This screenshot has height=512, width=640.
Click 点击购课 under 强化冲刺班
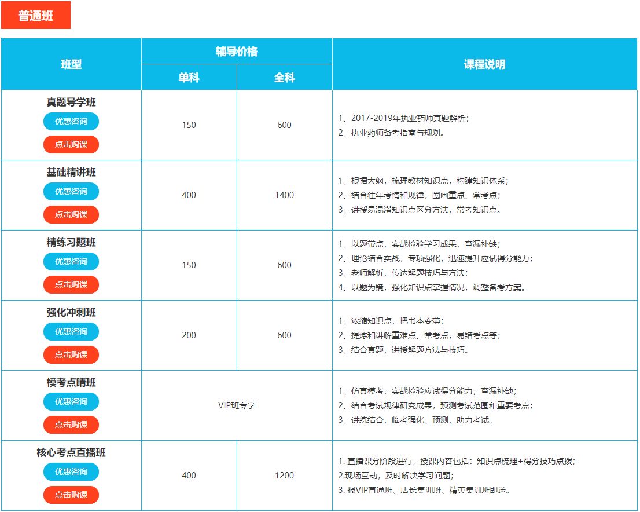[71, 355]
